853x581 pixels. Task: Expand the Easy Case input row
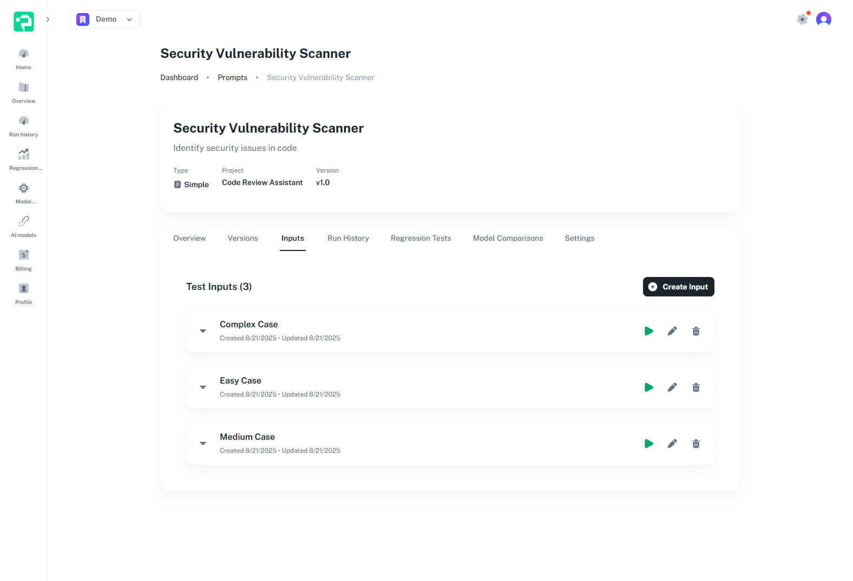203,387
